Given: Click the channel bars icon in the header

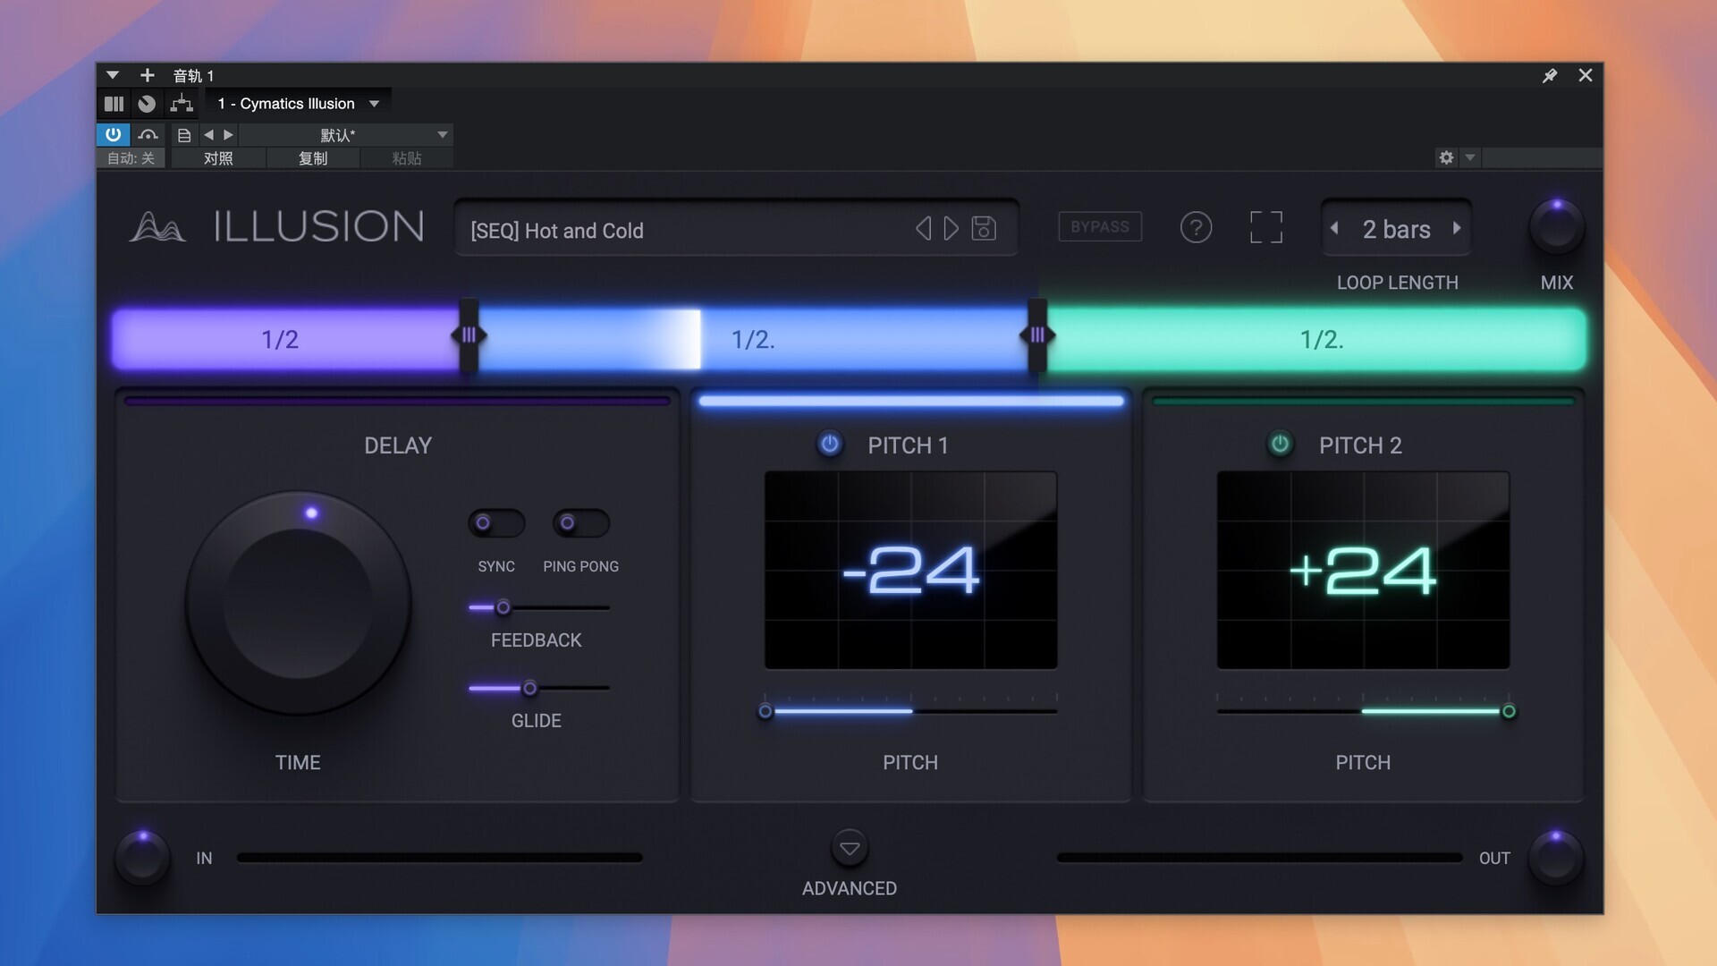Looking at the screenshot, I should [x=114, y=104].
